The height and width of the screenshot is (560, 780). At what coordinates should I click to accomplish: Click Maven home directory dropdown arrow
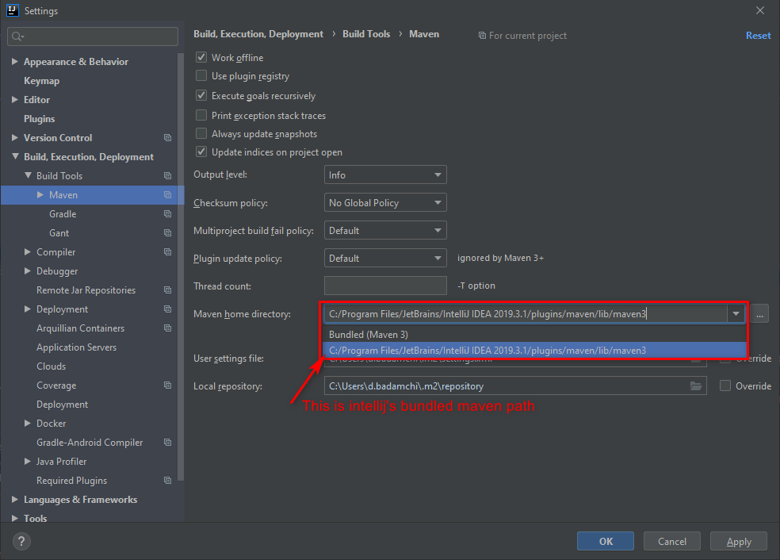tap(736, 314)
